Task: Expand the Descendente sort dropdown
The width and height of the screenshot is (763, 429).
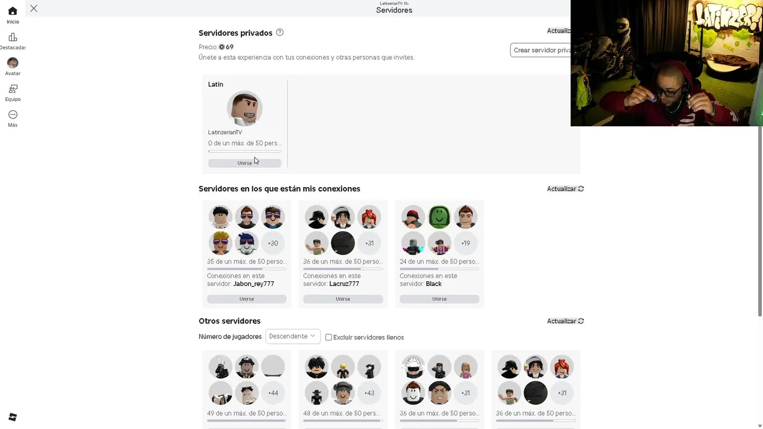Action: point(293,336)
